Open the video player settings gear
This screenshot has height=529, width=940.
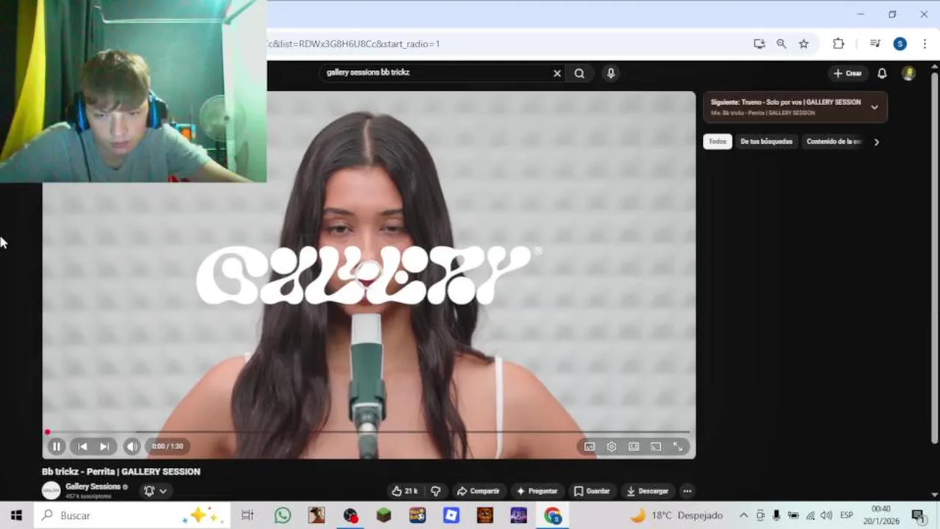[611, 446]
